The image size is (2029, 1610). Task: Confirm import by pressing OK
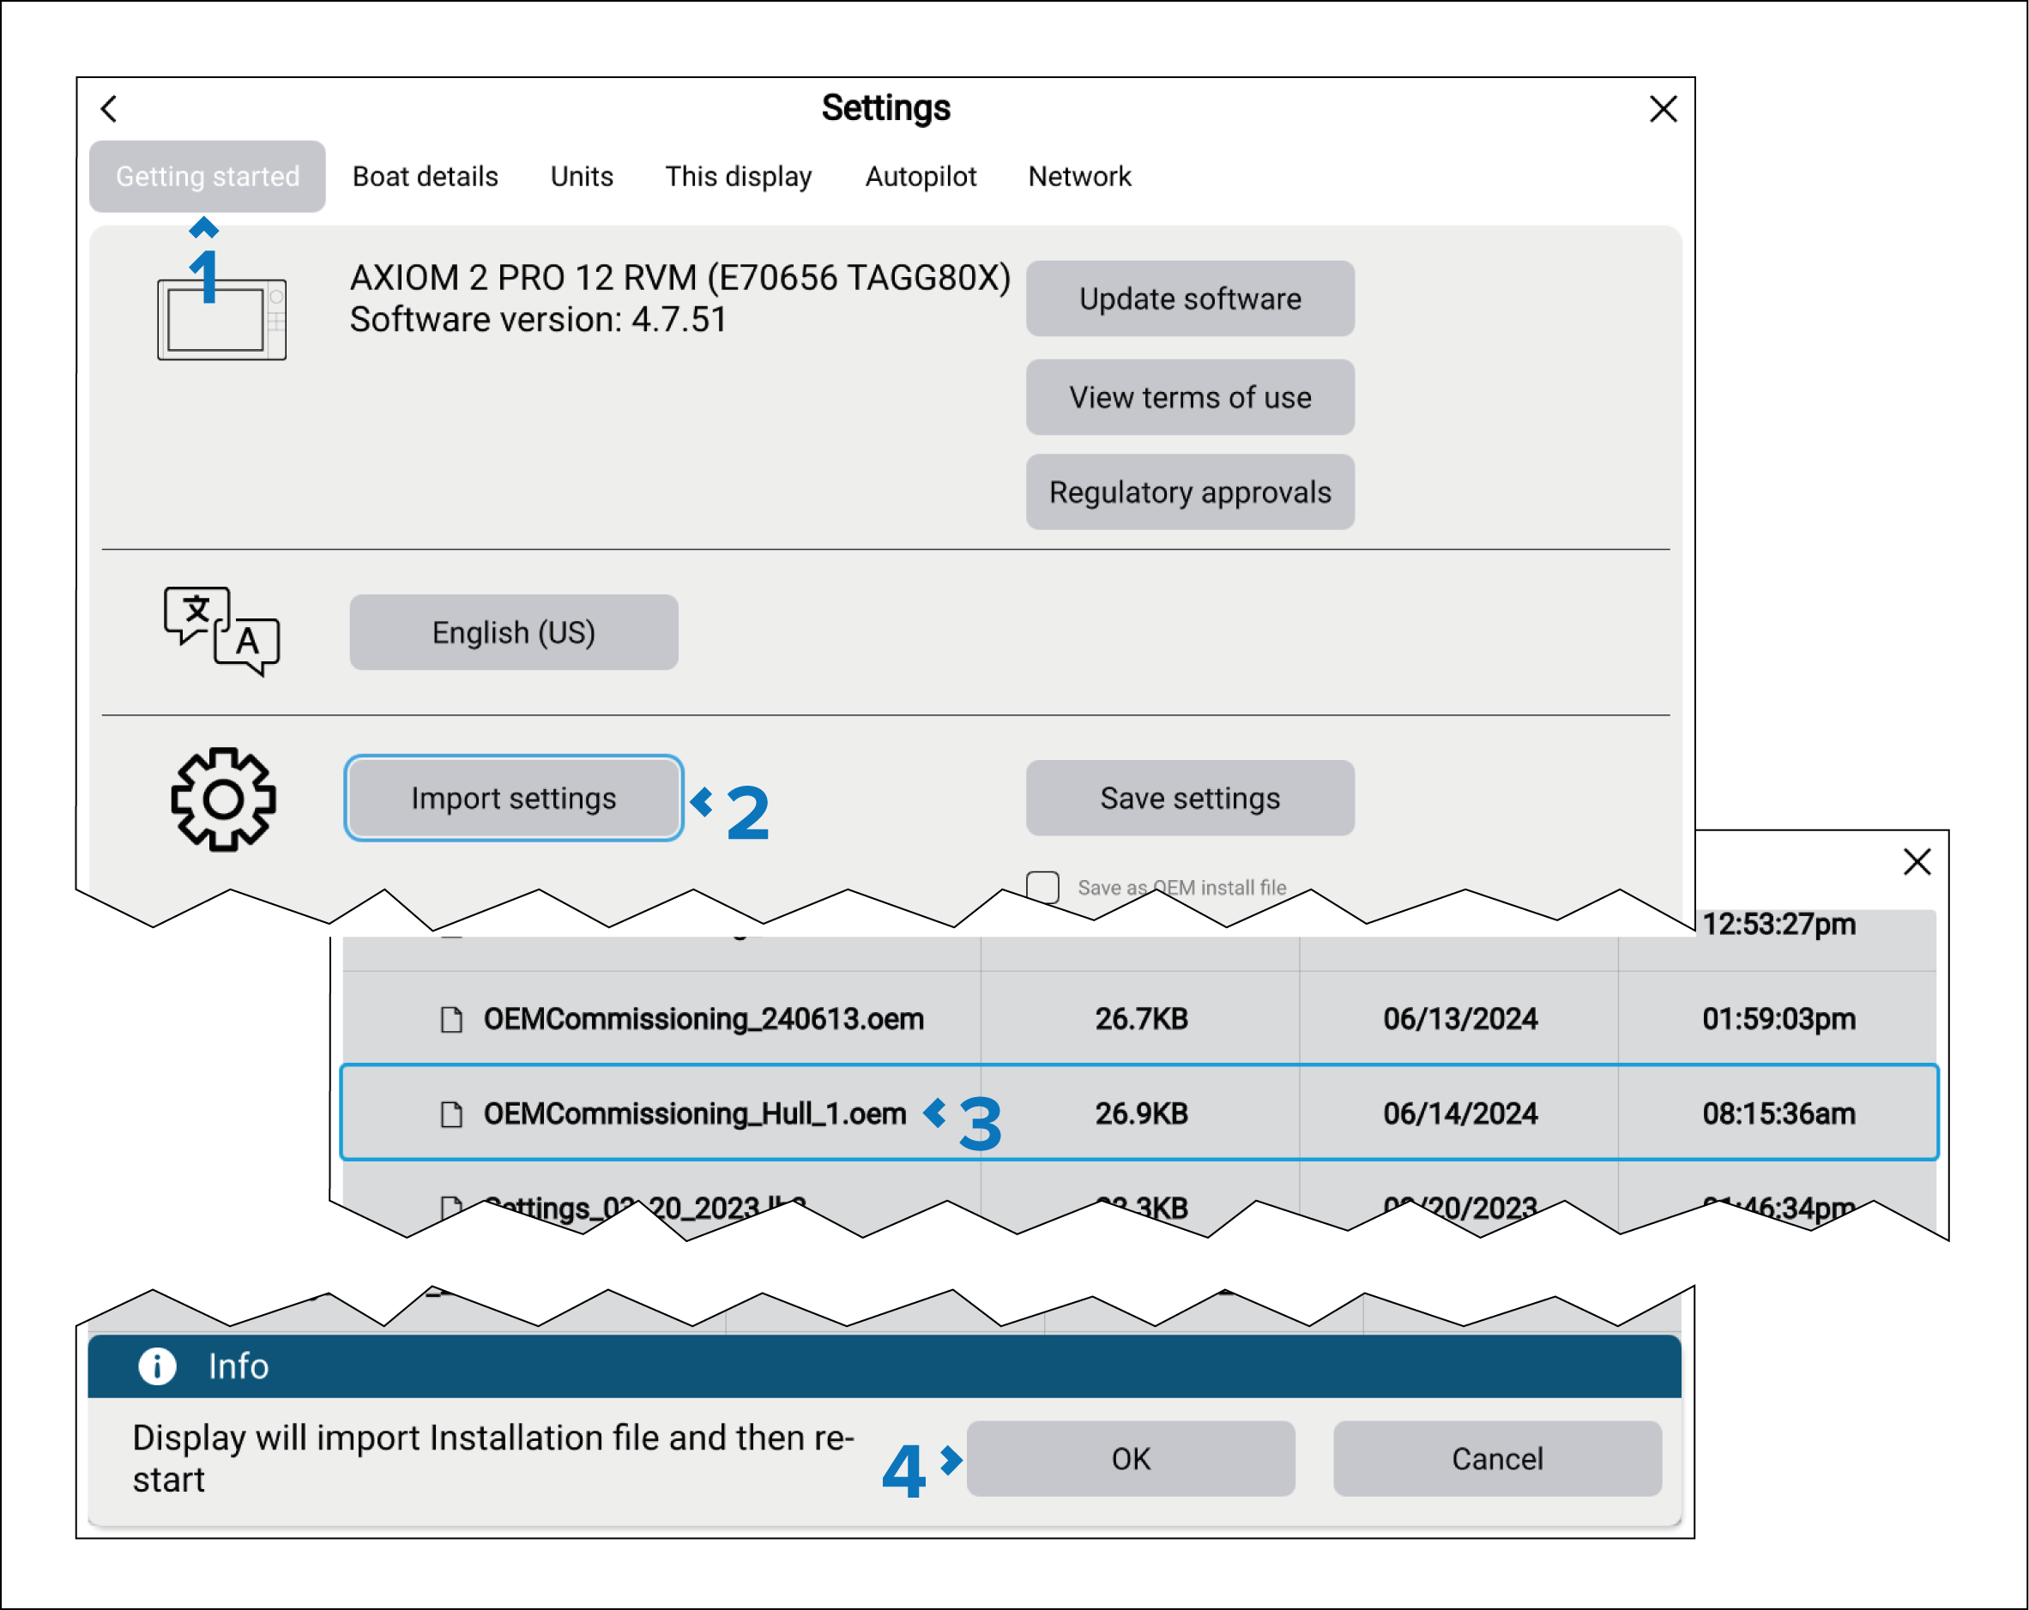pyautogui.click(x=1130, y=1458)
